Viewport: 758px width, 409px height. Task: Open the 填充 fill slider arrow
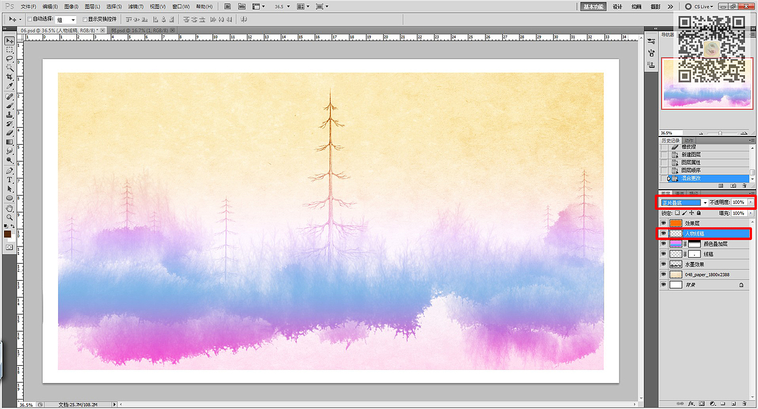(751, 213)
